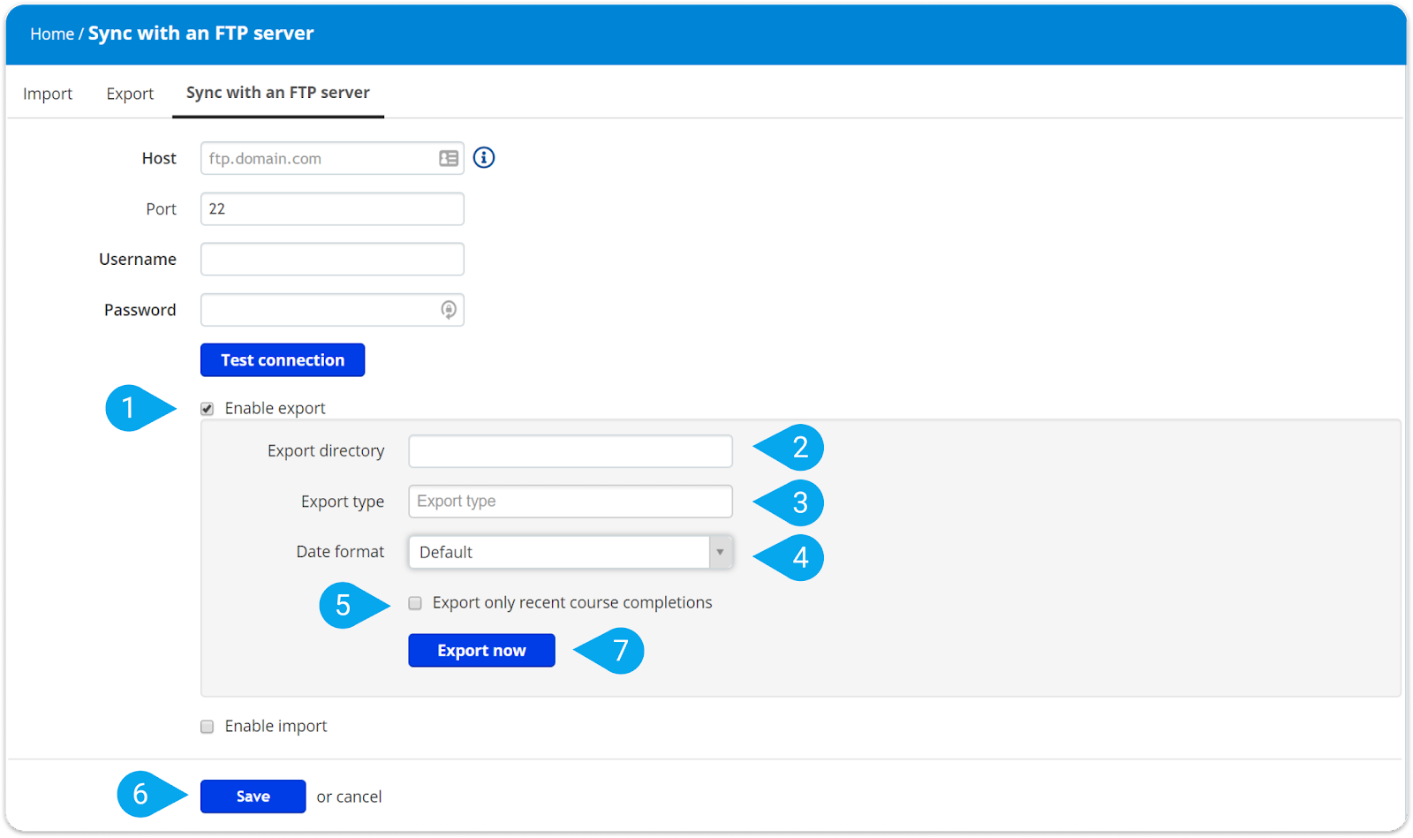This screenshot has height=838, width=1413.
Task: Save the FTP sync settings
Action: [253, 796]
